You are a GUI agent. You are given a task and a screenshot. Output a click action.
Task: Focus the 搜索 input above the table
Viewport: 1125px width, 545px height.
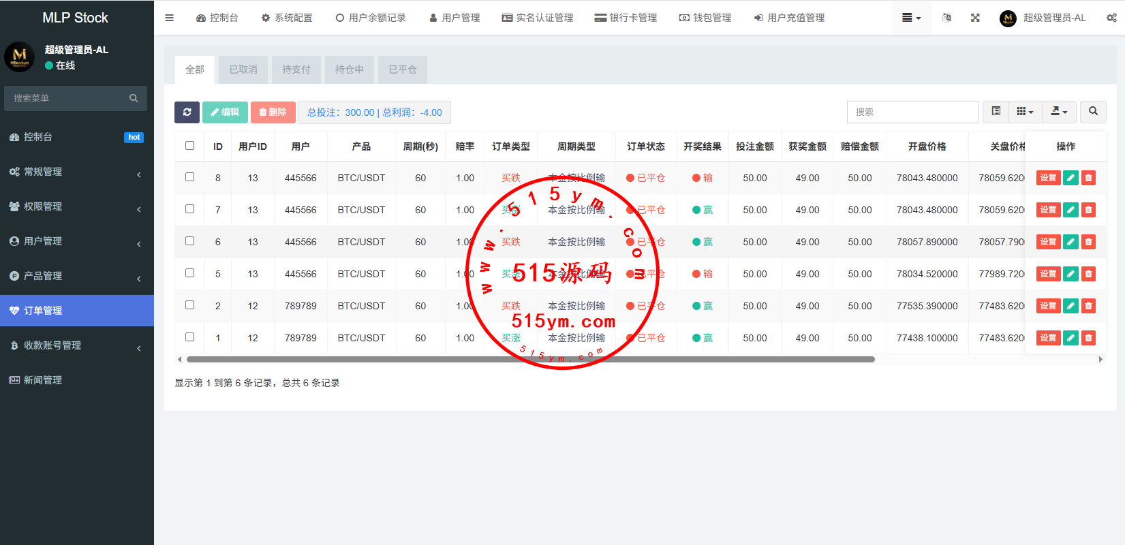[912, 112]
